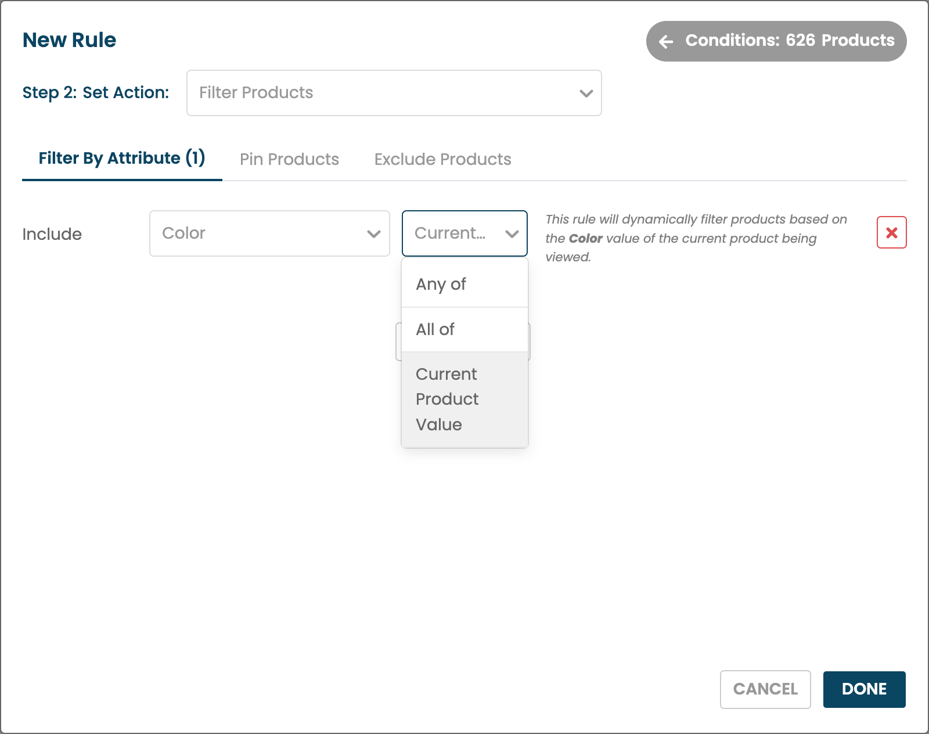Click the dynamic filter description text
929x734 pixels.
tap(696, 238)
